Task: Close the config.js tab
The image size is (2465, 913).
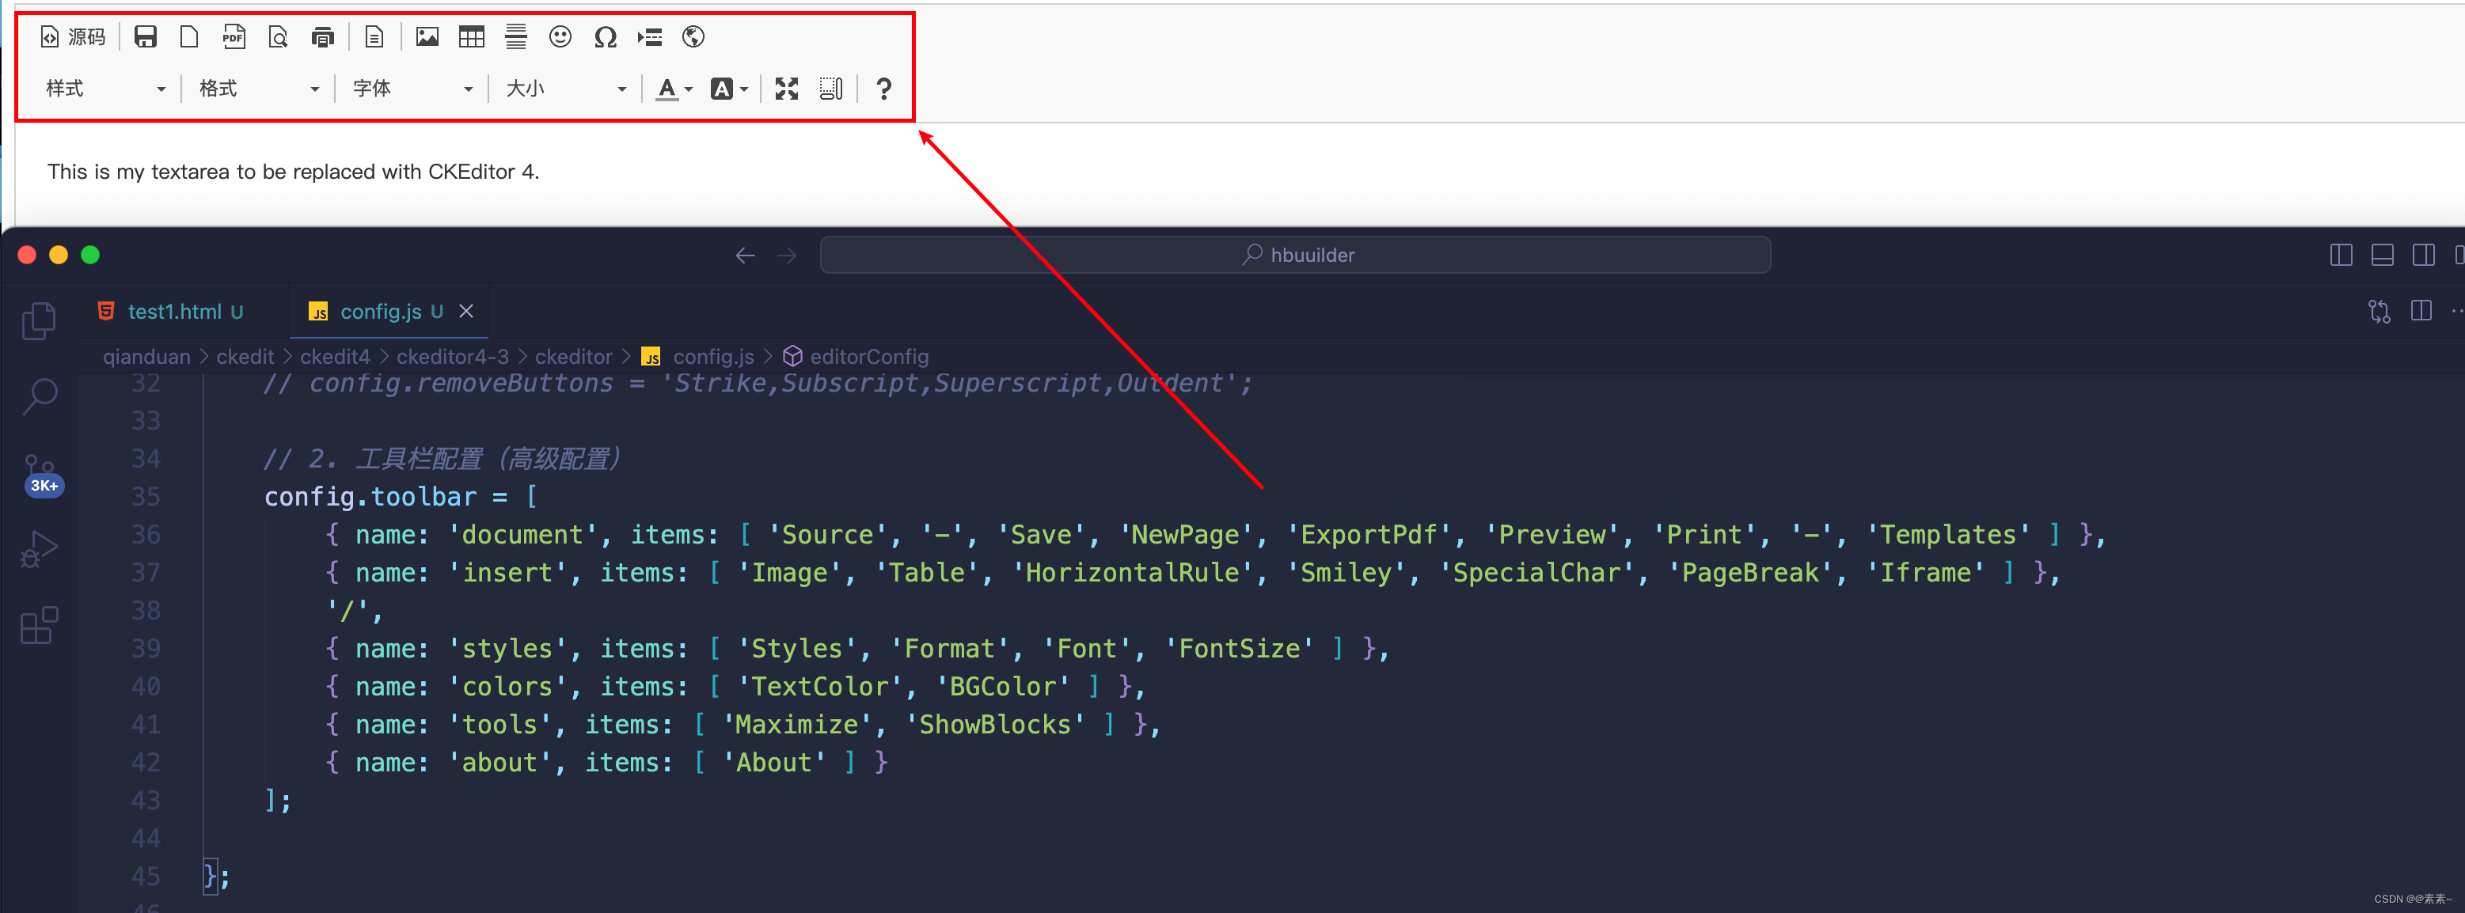Action: pyautogui.click(x=466, y=312)
